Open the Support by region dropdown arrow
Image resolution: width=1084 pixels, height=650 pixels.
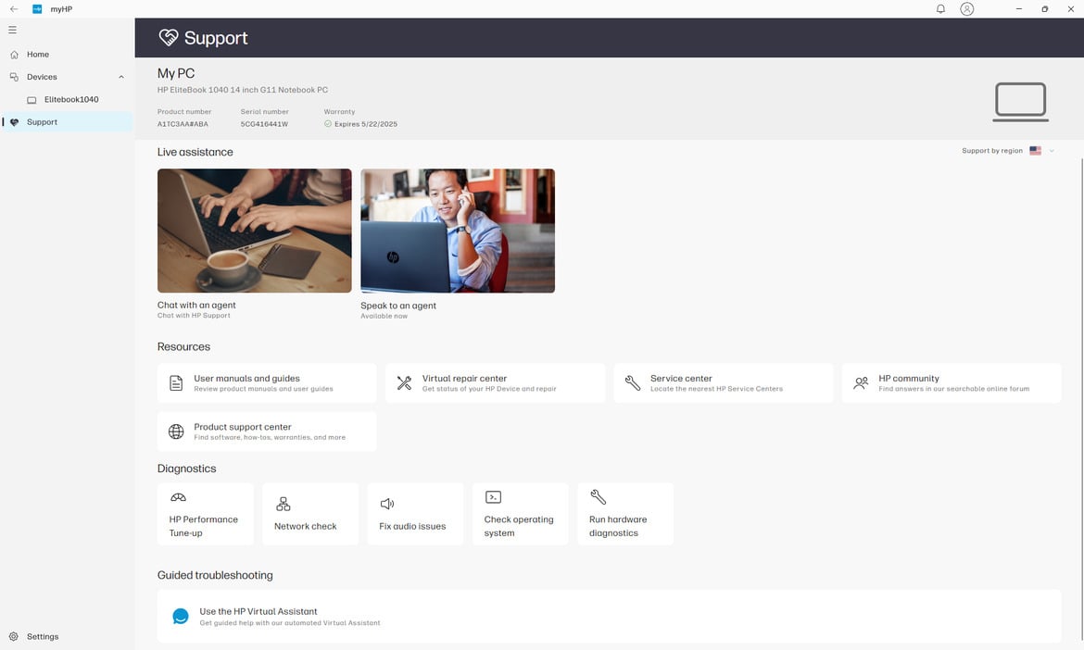1052,151
